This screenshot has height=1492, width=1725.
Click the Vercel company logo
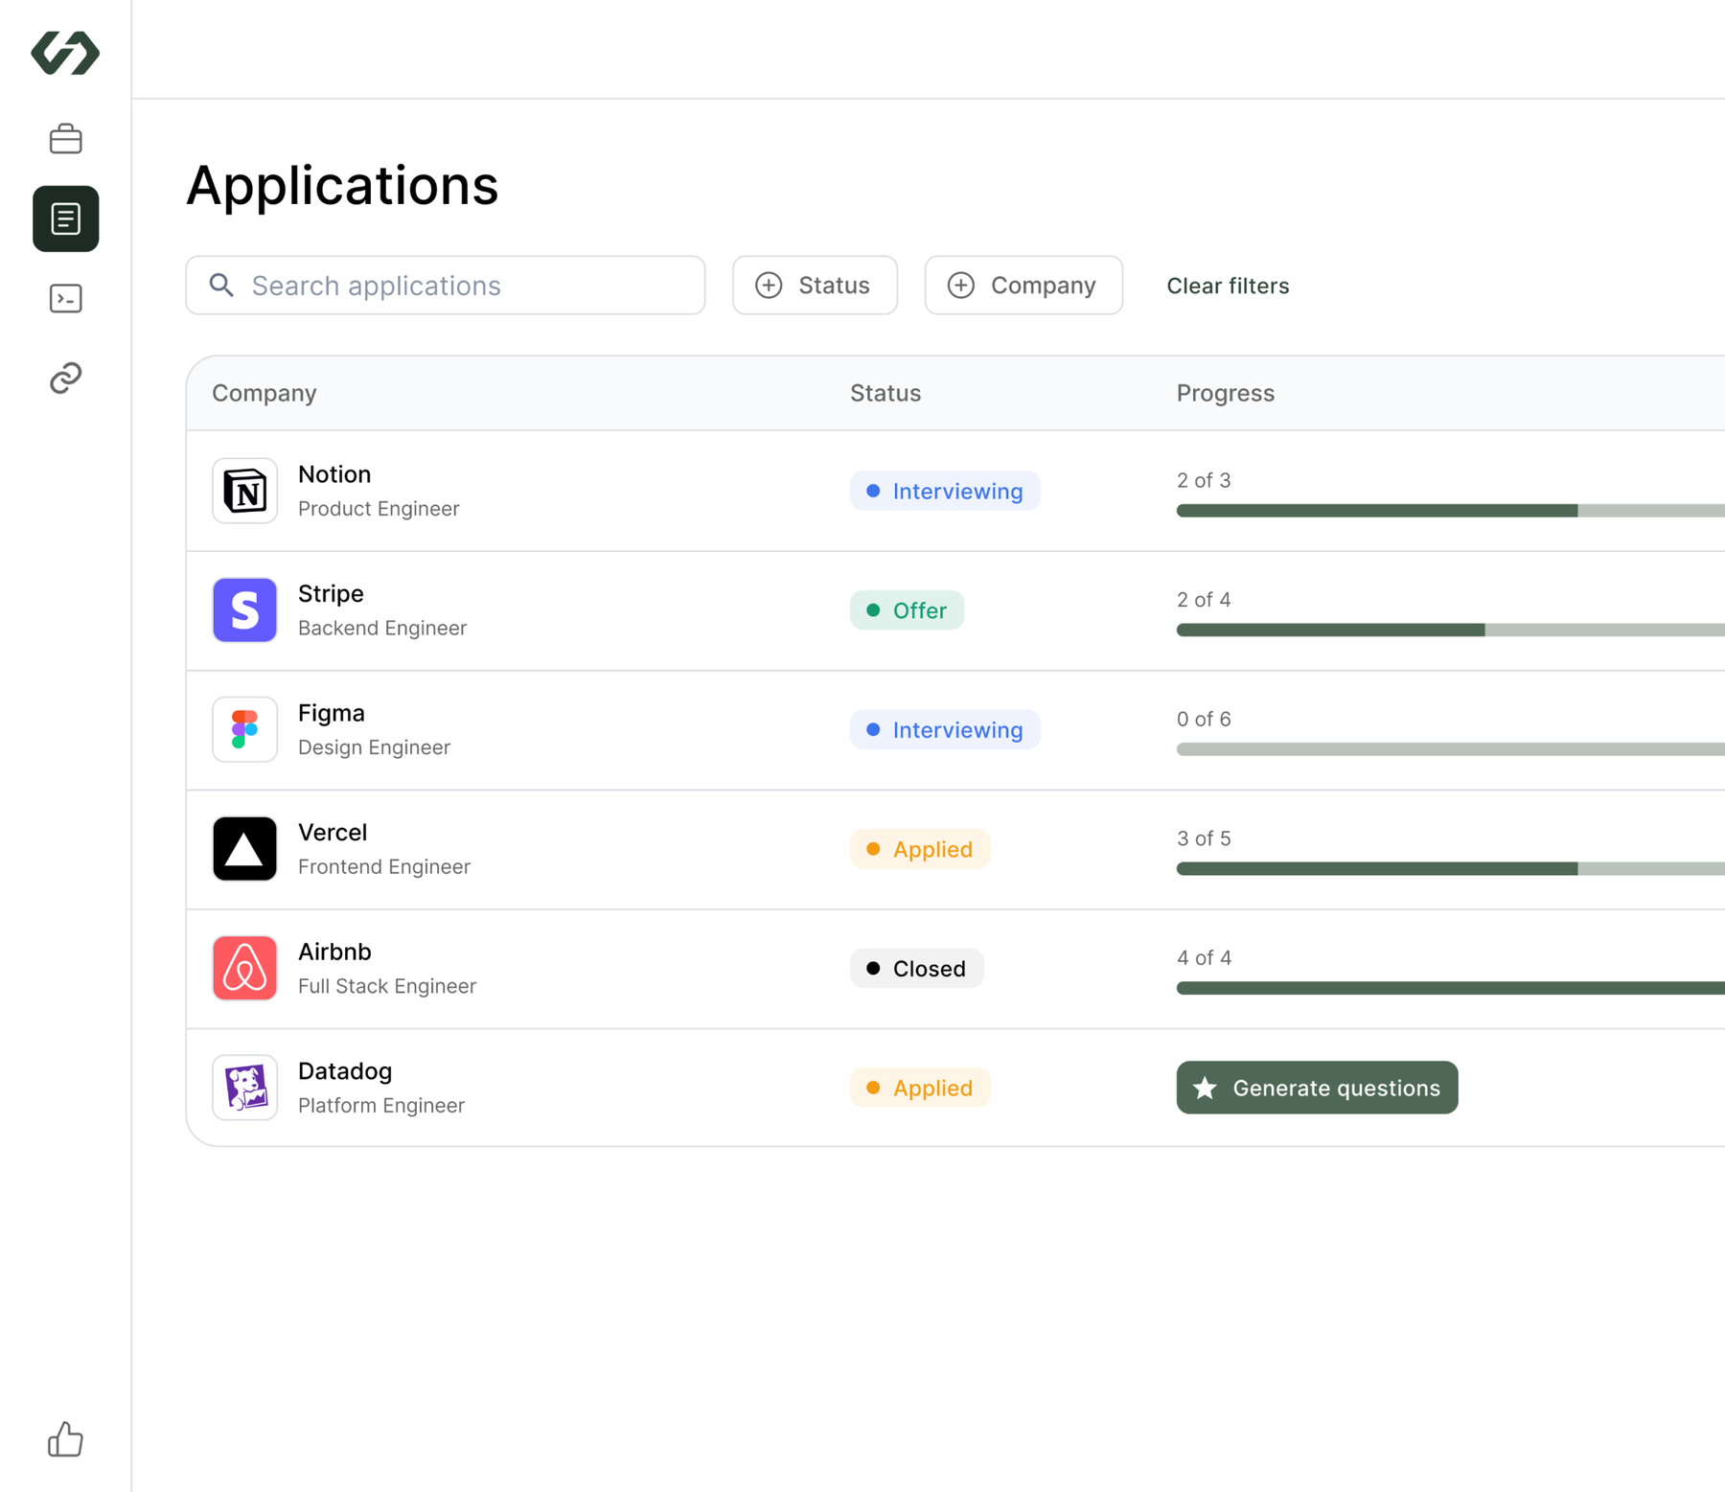(x=244, y=848)
